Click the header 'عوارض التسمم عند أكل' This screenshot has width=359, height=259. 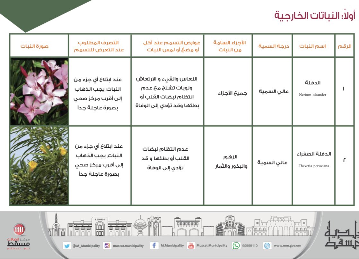click(171, 43)
